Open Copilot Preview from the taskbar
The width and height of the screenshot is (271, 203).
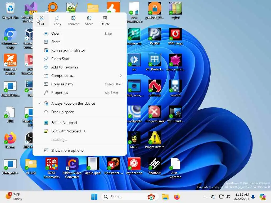point(263,197)
